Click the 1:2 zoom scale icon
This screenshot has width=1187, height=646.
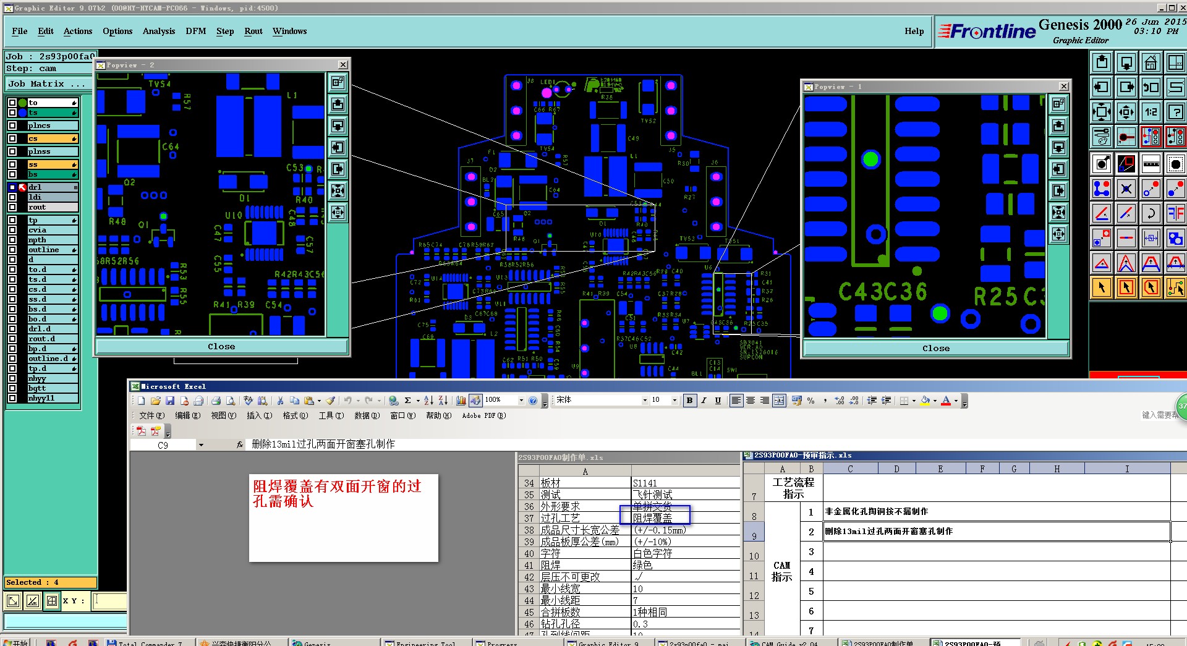click(1151, 112)
